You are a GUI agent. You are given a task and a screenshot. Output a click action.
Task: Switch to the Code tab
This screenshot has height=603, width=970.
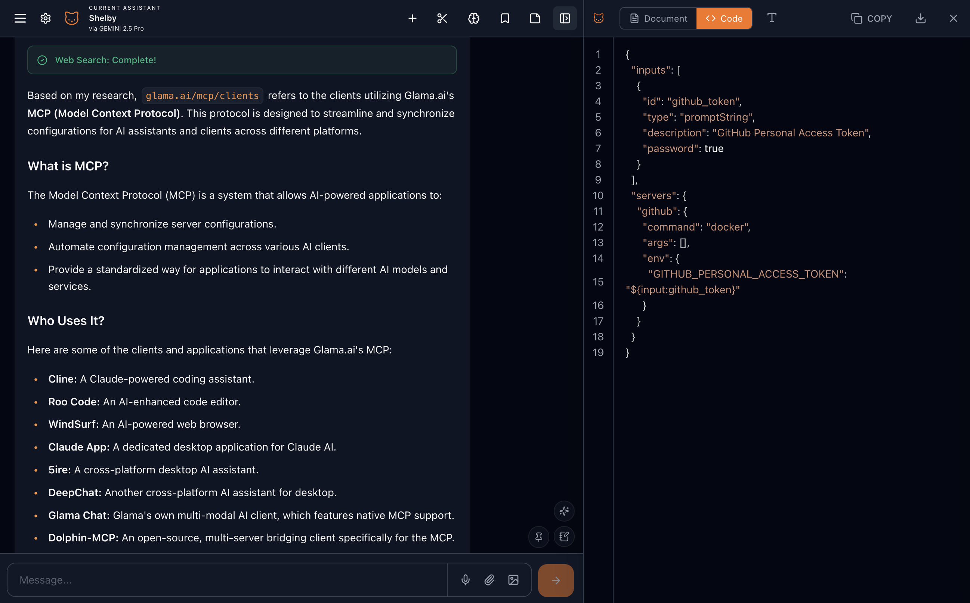pos(724,18)
